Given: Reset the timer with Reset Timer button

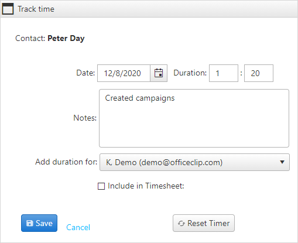Looking at the screenshot, I should (x=204, y=223).
